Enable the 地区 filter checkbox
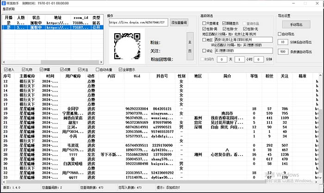Screen dimensions: 324x193 tap(204, 40)
